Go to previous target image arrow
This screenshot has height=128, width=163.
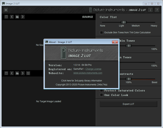(x=12, y=73)
